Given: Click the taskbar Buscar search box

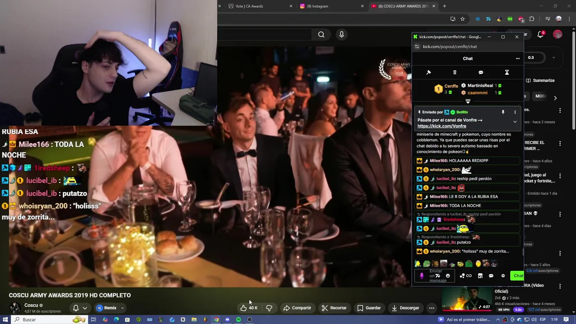Looking at the screenshot, I should tap(49, 319).
